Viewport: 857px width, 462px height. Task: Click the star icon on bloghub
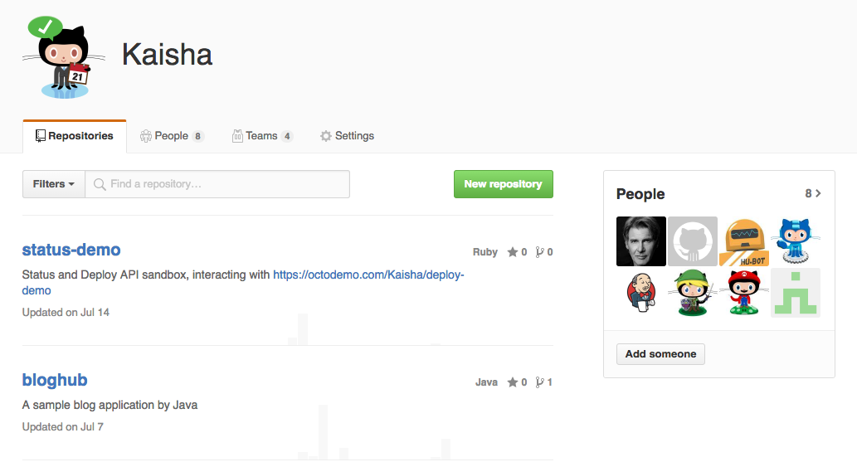(x=512, y=382)
